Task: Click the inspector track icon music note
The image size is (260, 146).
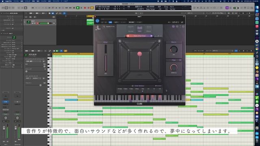Action: tap(14, 38)
